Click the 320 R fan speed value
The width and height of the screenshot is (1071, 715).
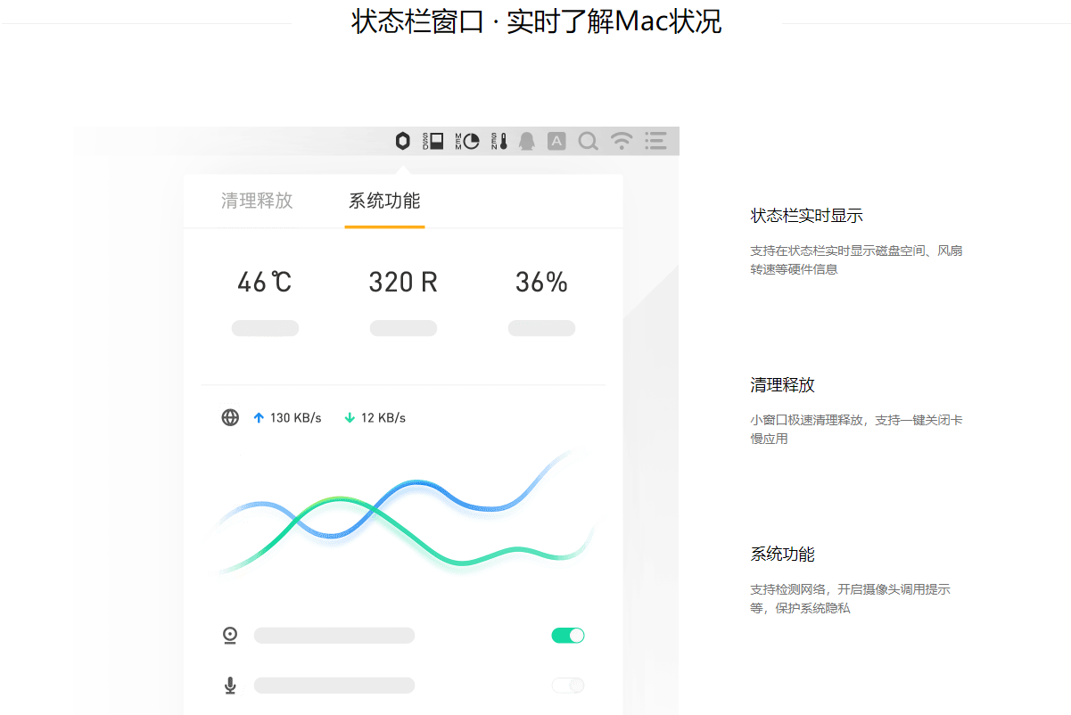click(403, 283)
